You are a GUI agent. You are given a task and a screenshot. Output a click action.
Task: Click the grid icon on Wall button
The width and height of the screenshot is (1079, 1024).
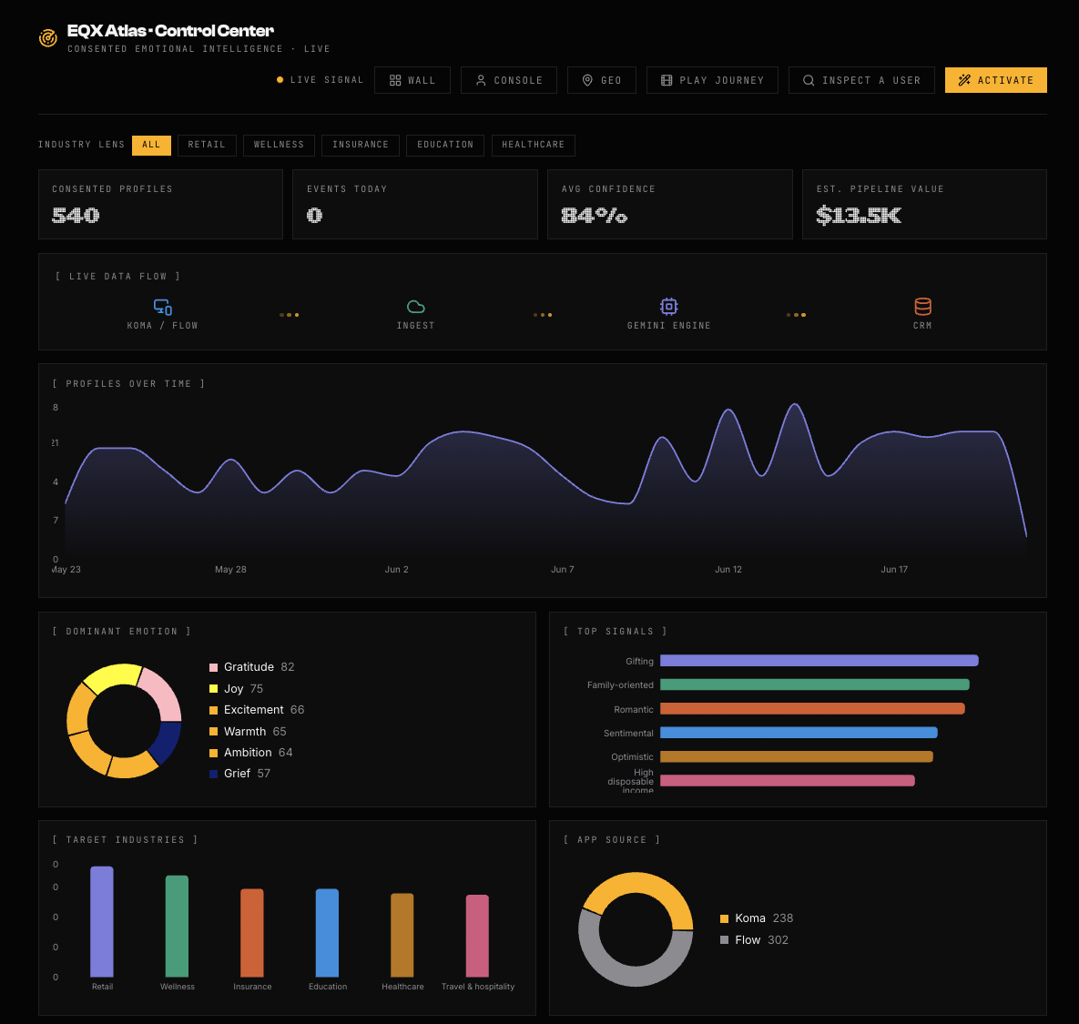[395, 80]
